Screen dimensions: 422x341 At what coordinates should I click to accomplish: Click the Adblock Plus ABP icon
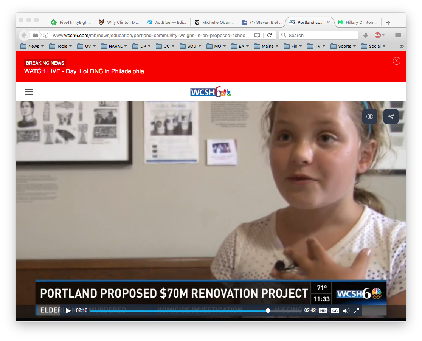click(378, 35)
